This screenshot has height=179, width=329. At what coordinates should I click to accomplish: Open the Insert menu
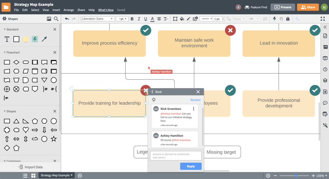coord(56,10)
